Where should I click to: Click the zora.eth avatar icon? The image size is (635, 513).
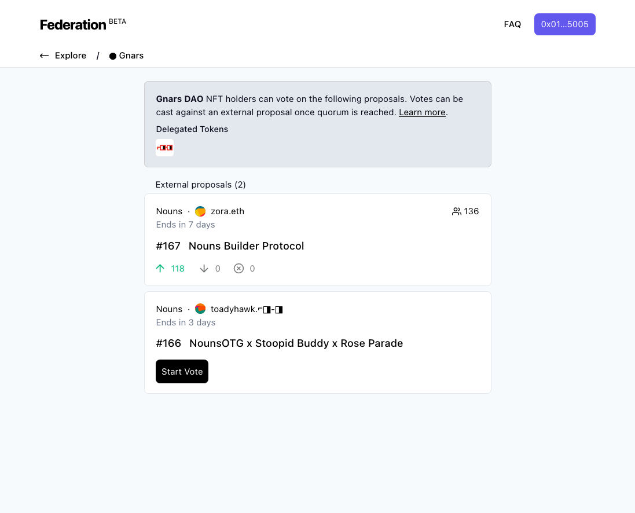200,211
